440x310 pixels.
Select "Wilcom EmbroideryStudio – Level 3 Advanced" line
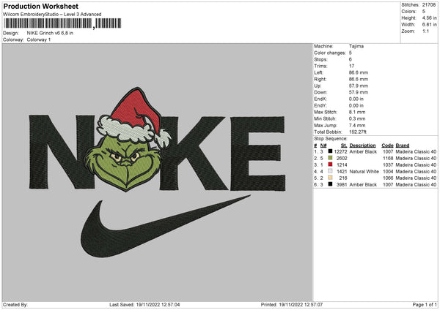[x=52, y=15]
